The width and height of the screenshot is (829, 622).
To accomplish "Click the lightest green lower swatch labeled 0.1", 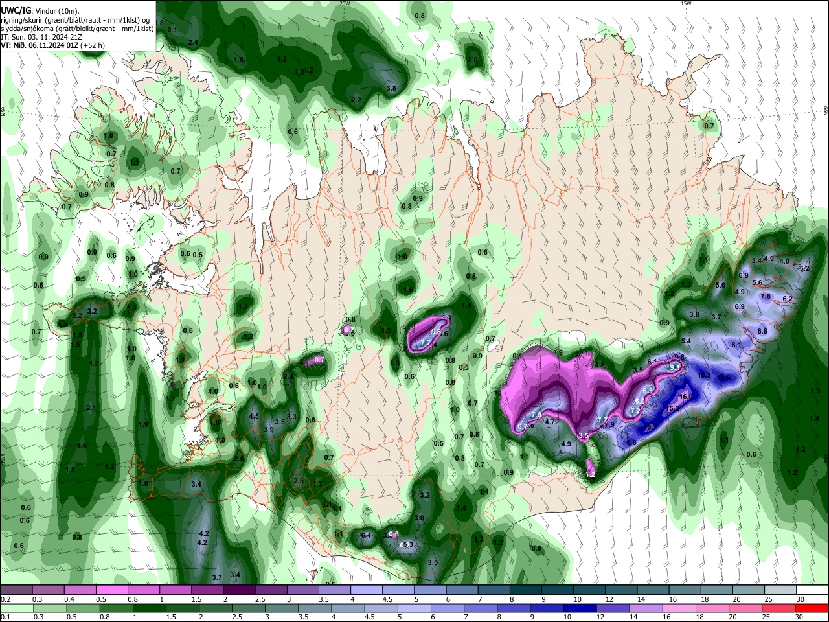I will coord(16,608).
